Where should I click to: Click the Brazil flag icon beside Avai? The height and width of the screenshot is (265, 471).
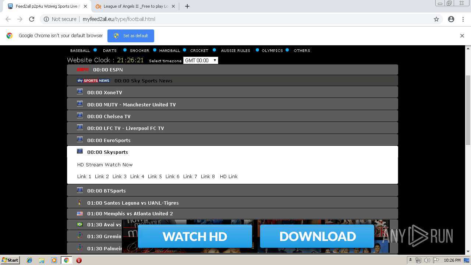coord(80,224)
